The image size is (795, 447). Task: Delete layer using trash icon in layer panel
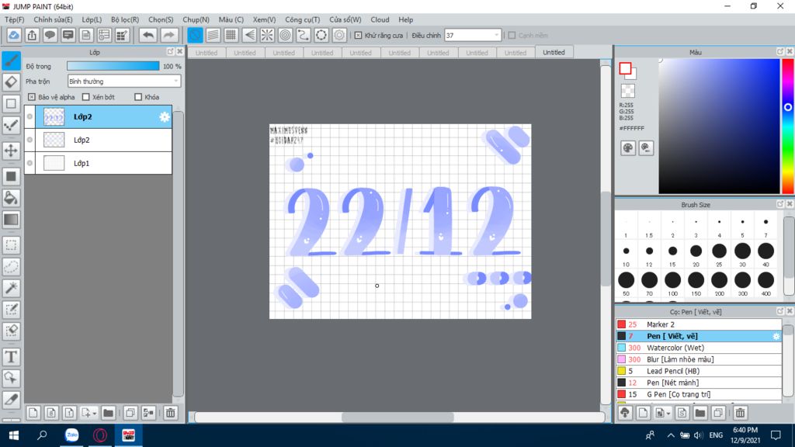(170, 413)
